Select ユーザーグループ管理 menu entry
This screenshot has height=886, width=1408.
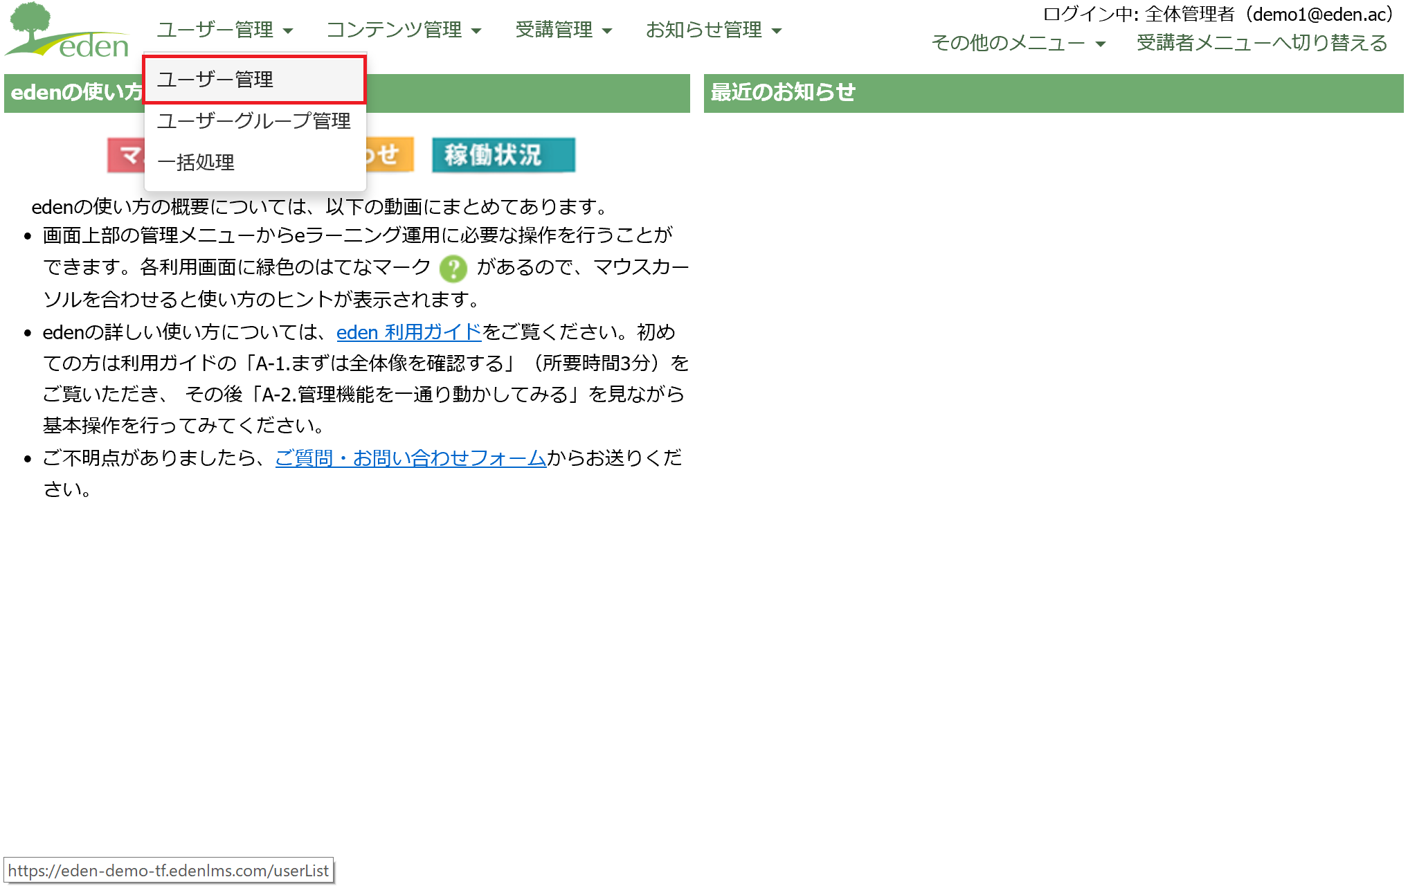click(x=255, y=121)
